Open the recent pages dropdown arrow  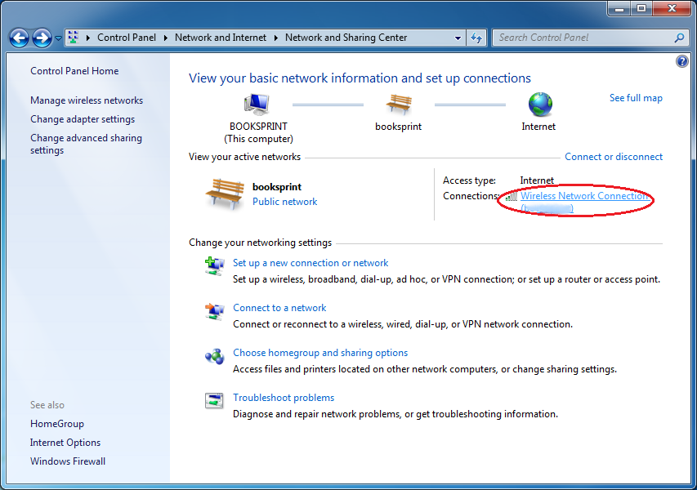[59, 38]
